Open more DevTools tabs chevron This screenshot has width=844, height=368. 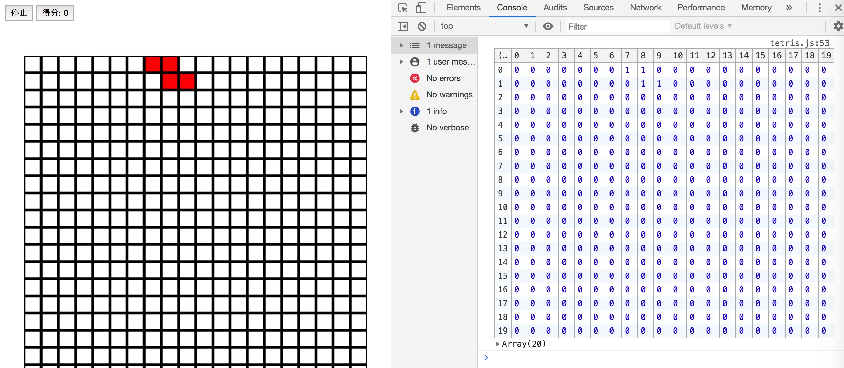click(789, 8)
